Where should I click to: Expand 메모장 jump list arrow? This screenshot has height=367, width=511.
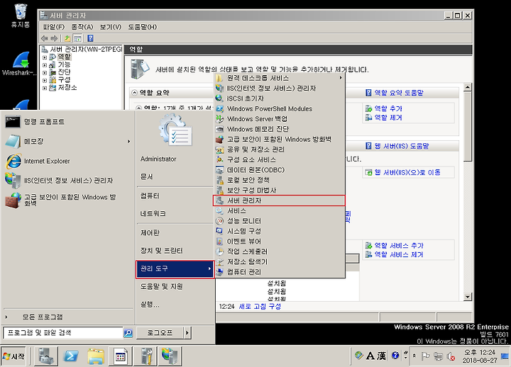129,142
